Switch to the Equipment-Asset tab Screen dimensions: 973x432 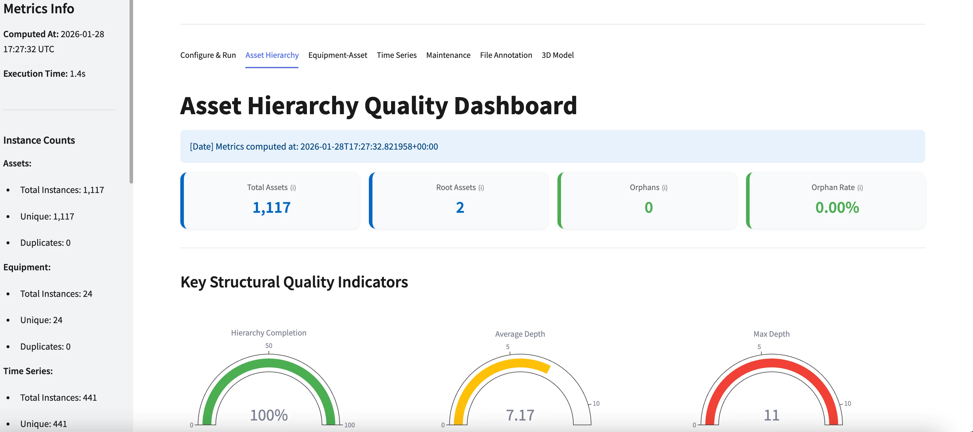point(337,55)
